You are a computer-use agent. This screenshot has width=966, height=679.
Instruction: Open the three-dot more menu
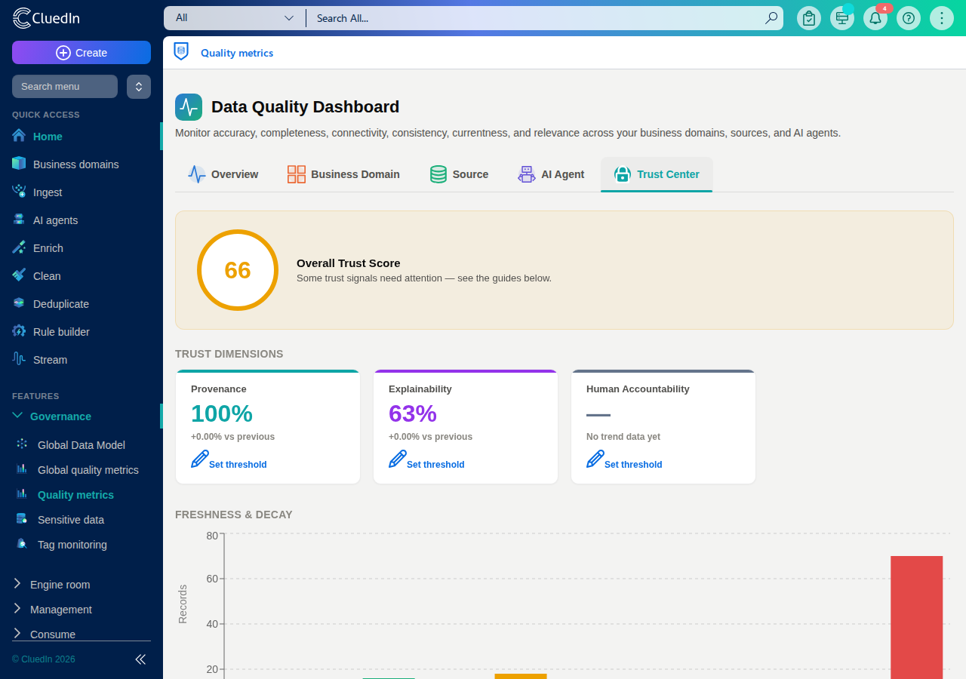point(942,18)
